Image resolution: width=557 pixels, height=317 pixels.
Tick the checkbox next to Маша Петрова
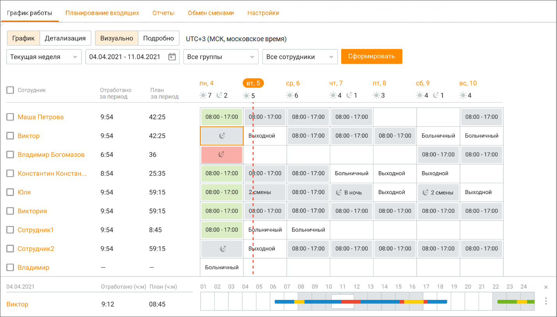(x=10, y=117)
